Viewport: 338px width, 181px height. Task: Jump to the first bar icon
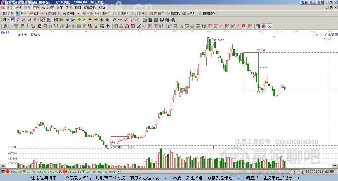(x=56, y=20)
